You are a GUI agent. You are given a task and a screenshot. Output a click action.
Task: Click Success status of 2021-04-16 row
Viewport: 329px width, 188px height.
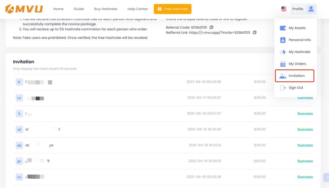click(x=305, y=114)
